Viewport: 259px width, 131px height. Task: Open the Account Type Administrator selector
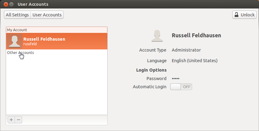186,50
